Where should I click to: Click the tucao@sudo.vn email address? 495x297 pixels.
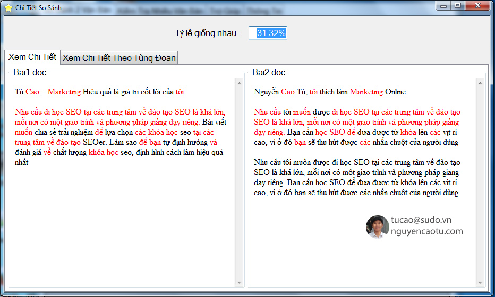click(421, 220)
